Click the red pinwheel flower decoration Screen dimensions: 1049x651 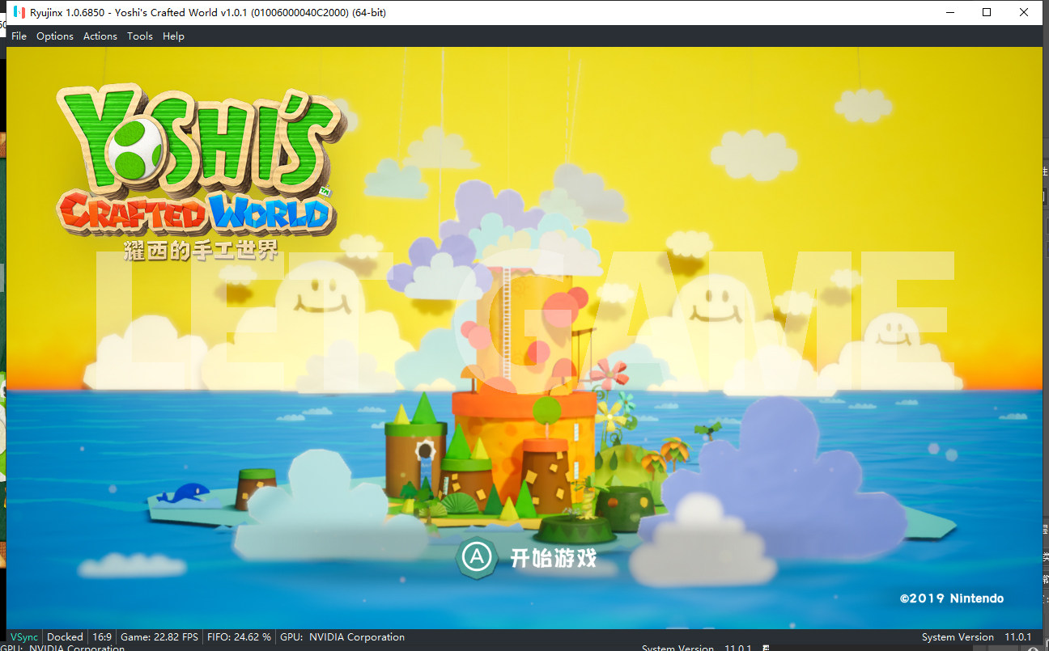[609, 373]
